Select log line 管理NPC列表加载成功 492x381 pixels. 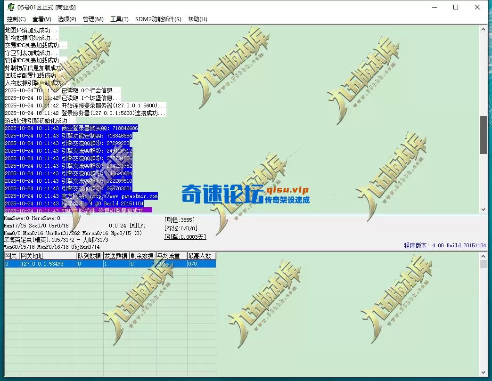pos(36,61)
